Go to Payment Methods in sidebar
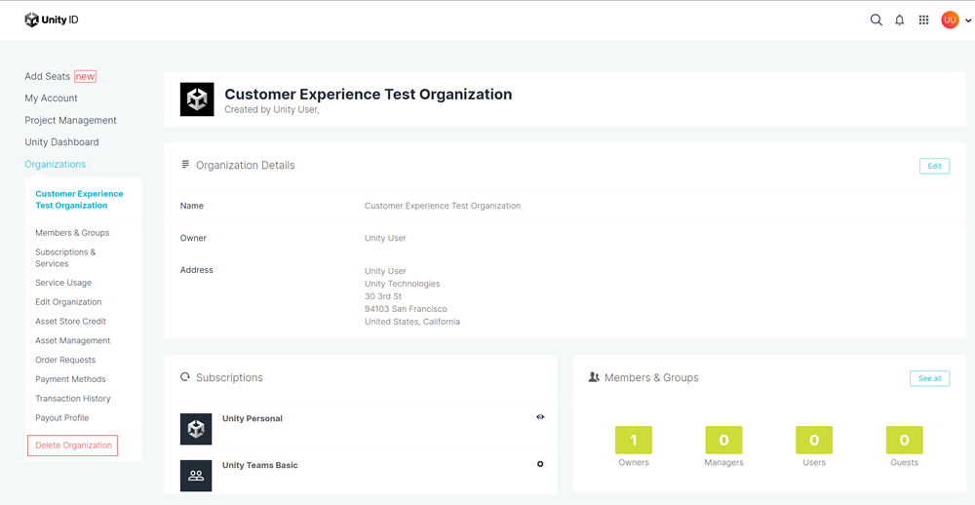This screenshot has width=975, height=505. [x=70, y=379]
